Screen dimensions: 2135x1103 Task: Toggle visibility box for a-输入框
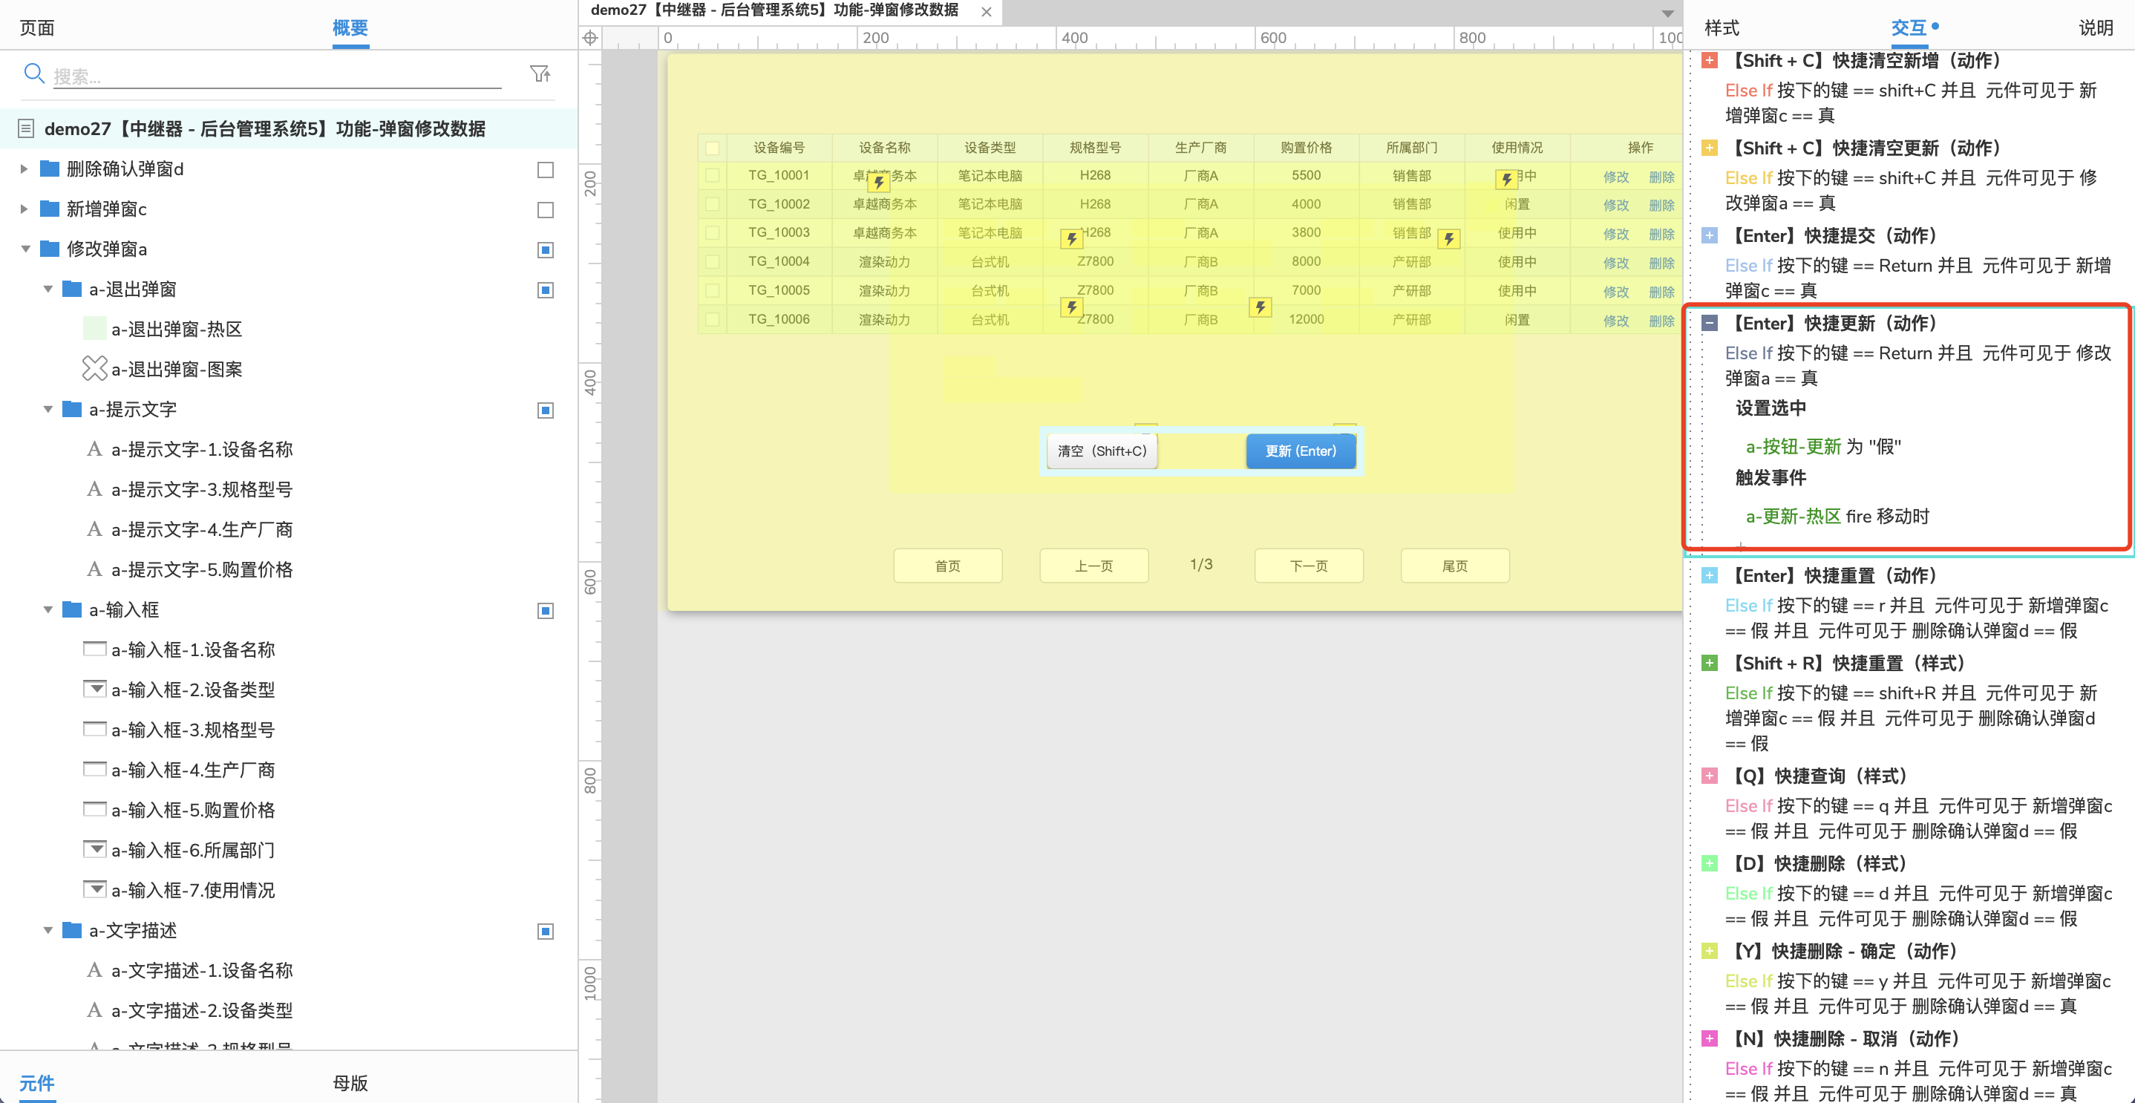(x=546, y=611)
